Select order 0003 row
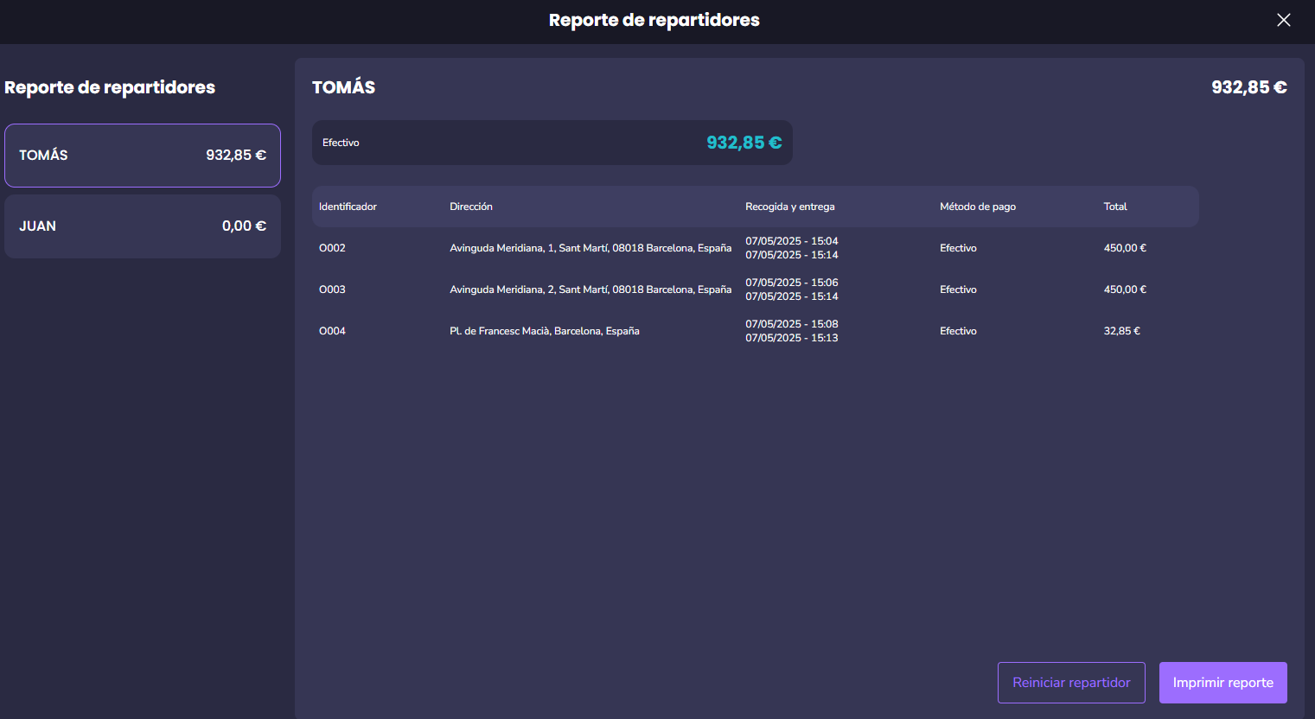1315x719 pixels. coord(332,290)
